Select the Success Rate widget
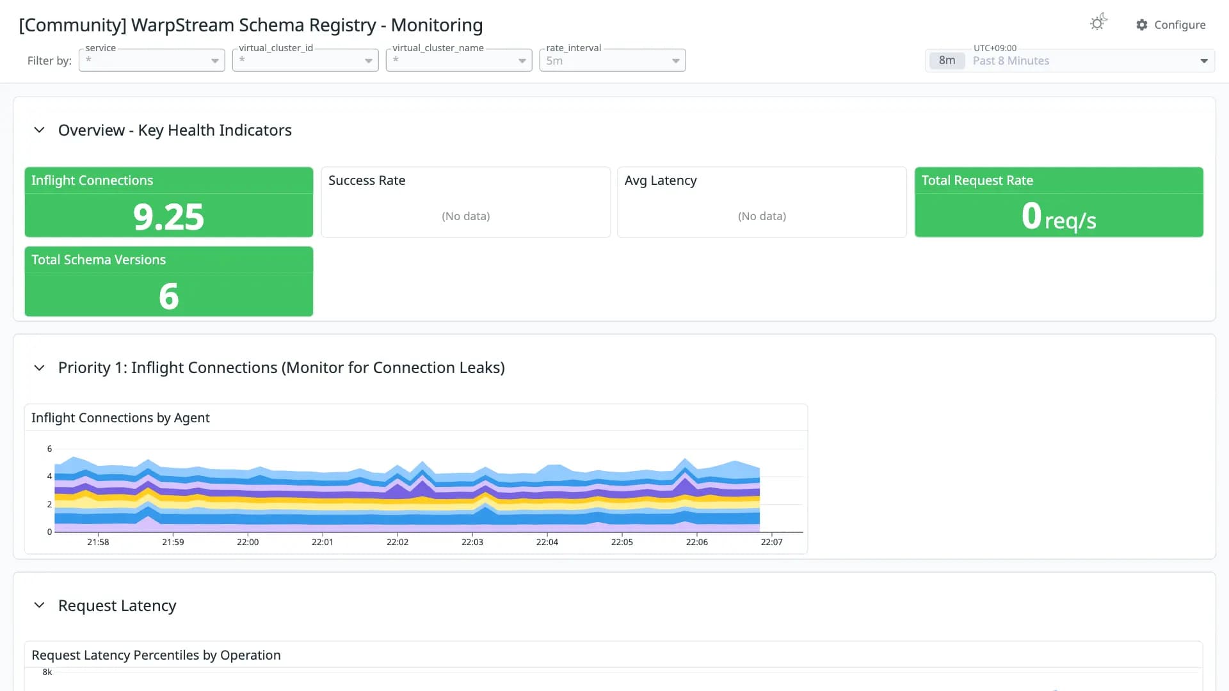 465,202
